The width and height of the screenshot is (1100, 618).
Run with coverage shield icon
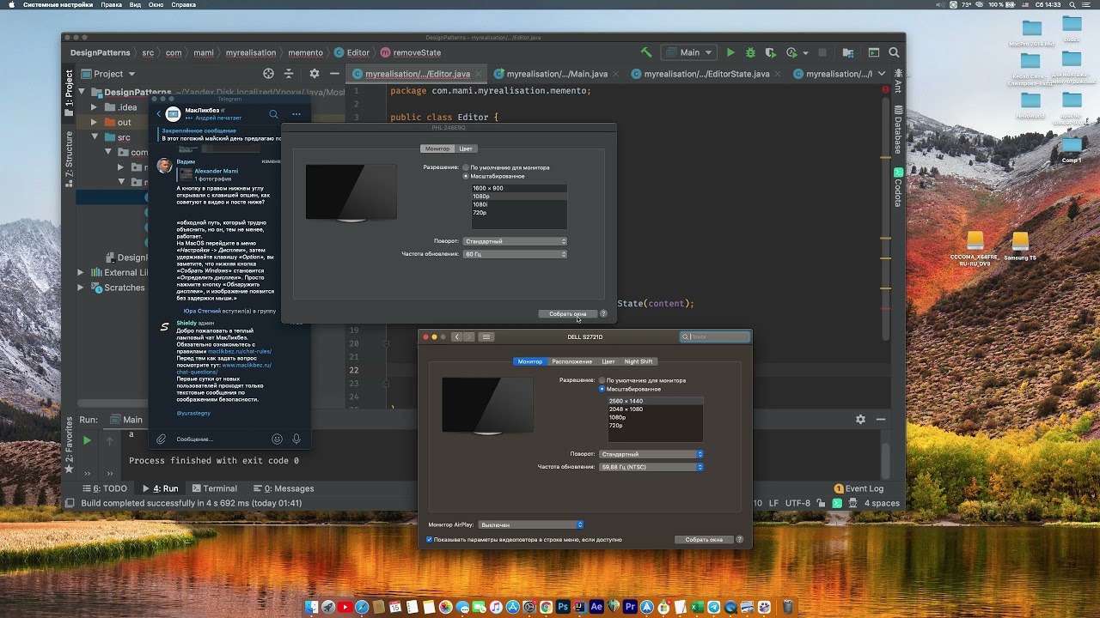771,52
